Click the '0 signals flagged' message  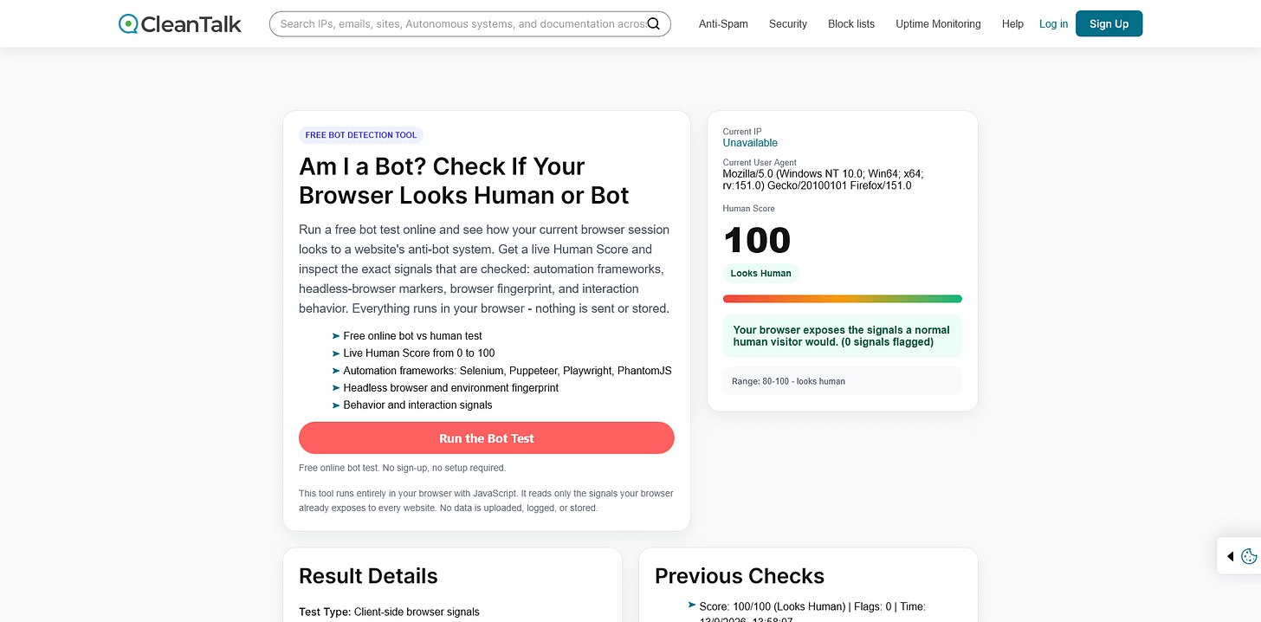tap(842, 336)
